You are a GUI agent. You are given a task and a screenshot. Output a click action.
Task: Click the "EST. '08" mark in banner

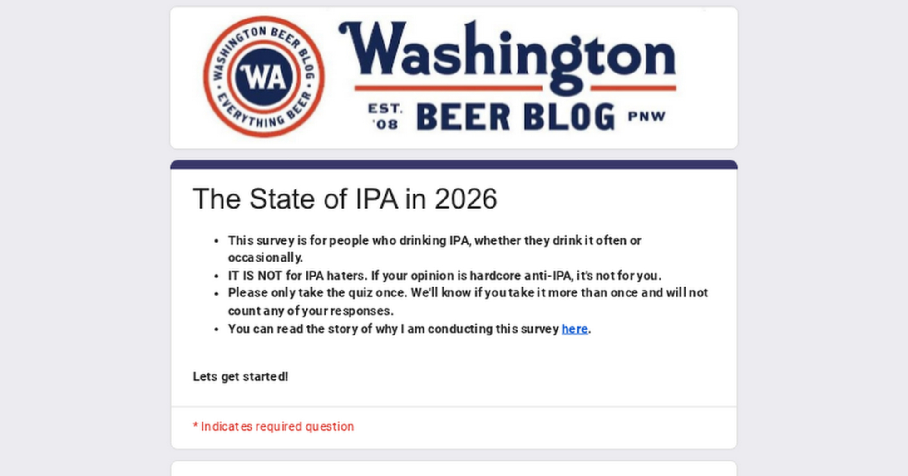click(x=385, y=116)
